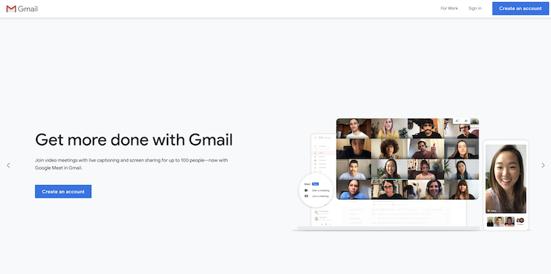Click the Google Meet description paragraph

tap(132, 164)
